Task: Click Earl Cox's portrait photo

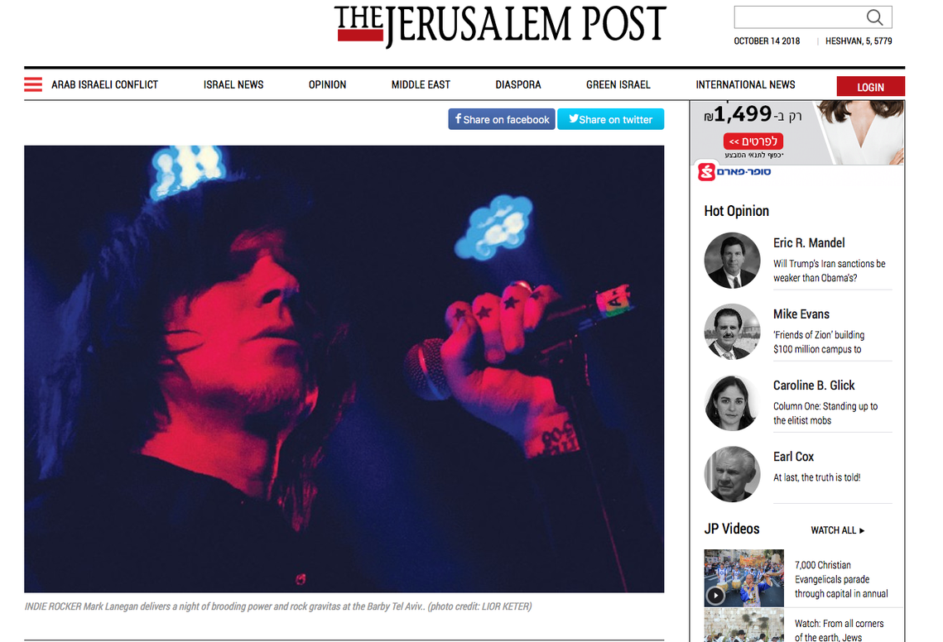Action: pos(733,474)
